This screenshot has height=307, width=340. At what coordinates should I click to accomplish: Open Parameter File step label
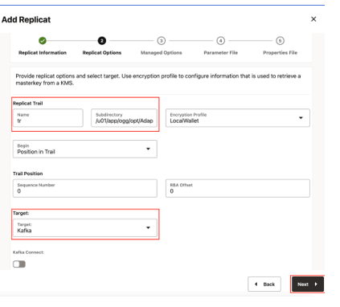(x=220, y=52)
